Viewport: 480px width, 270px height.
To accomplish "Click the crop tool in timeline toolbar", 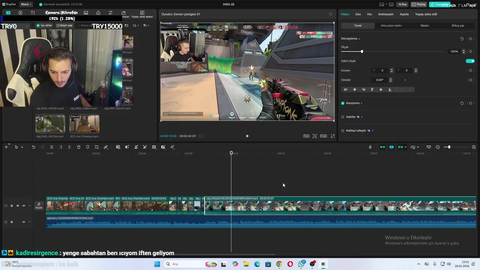I will [97, 147].
